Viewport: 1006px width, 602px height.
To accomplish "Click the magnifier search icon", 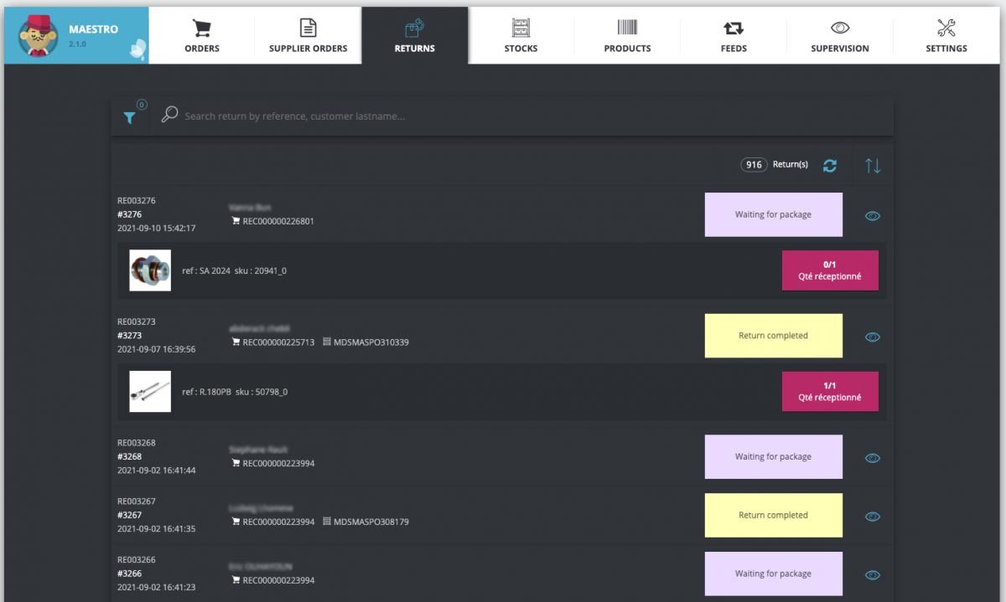I will (x=169, y=115).
